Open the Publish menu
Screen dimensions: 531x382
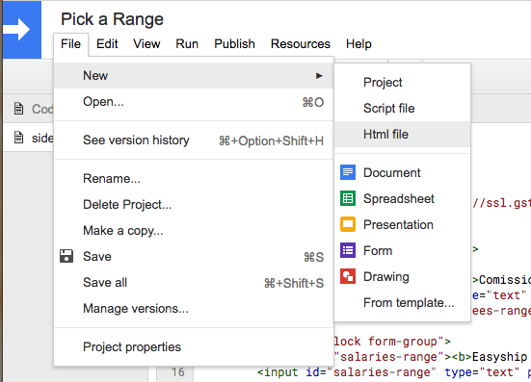tap(235, 44)
